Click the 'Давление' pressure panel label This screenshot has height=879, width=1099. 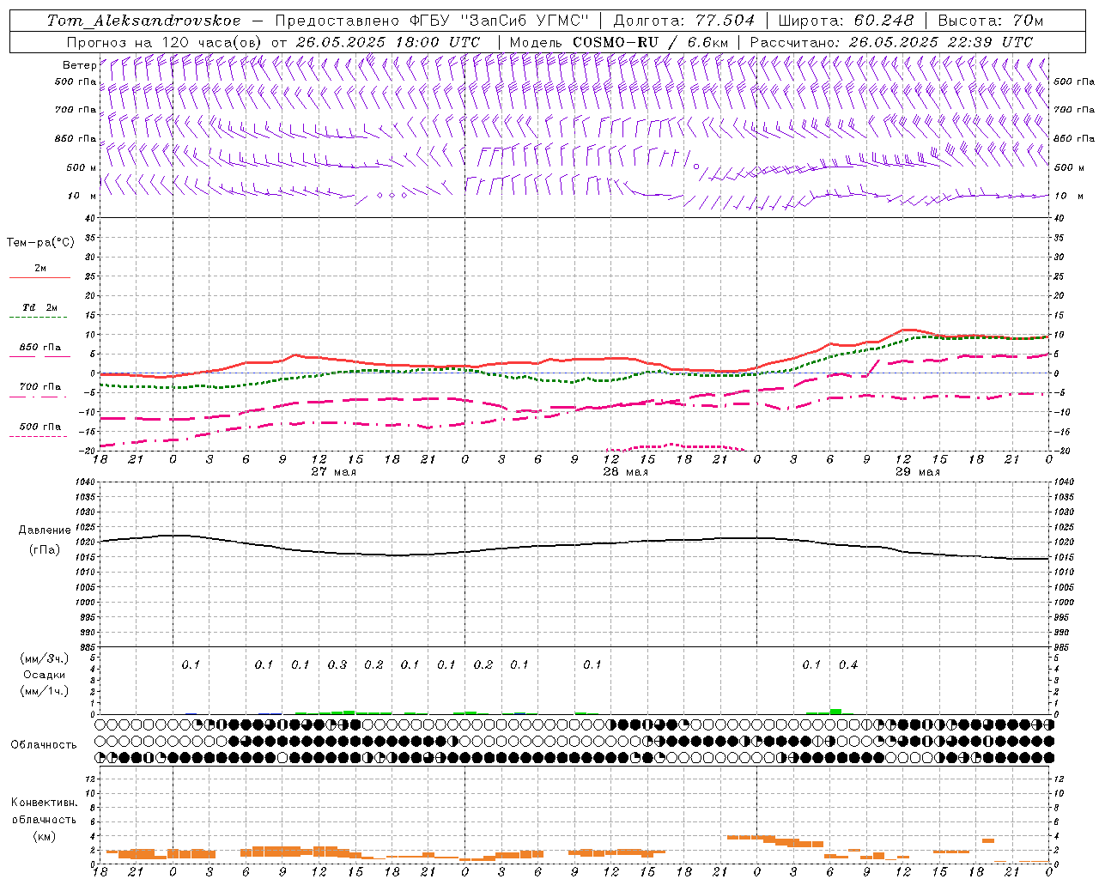(x=45, y=530)
